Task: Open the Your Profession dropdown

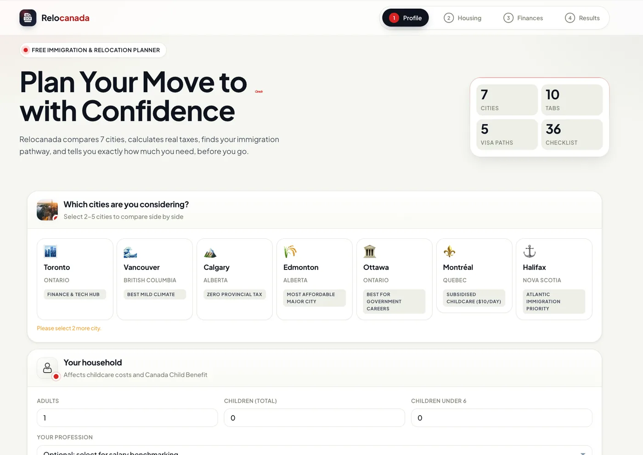Action: 315,451
